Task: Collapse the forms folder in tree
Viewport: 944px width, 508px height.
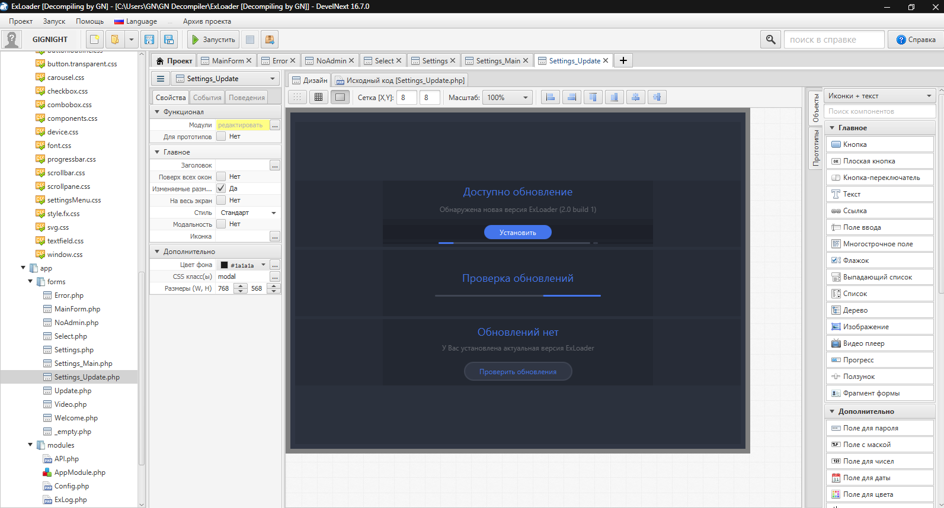Action: [30, 282]
